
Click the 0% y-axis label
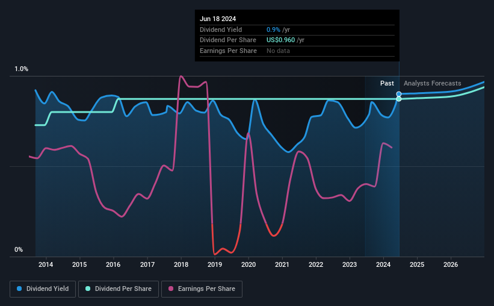click(x=19, y=249)
